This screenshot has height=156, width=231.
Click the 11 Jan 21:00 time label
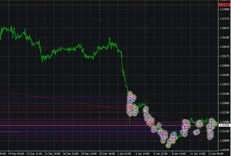[x=198, y=153]
